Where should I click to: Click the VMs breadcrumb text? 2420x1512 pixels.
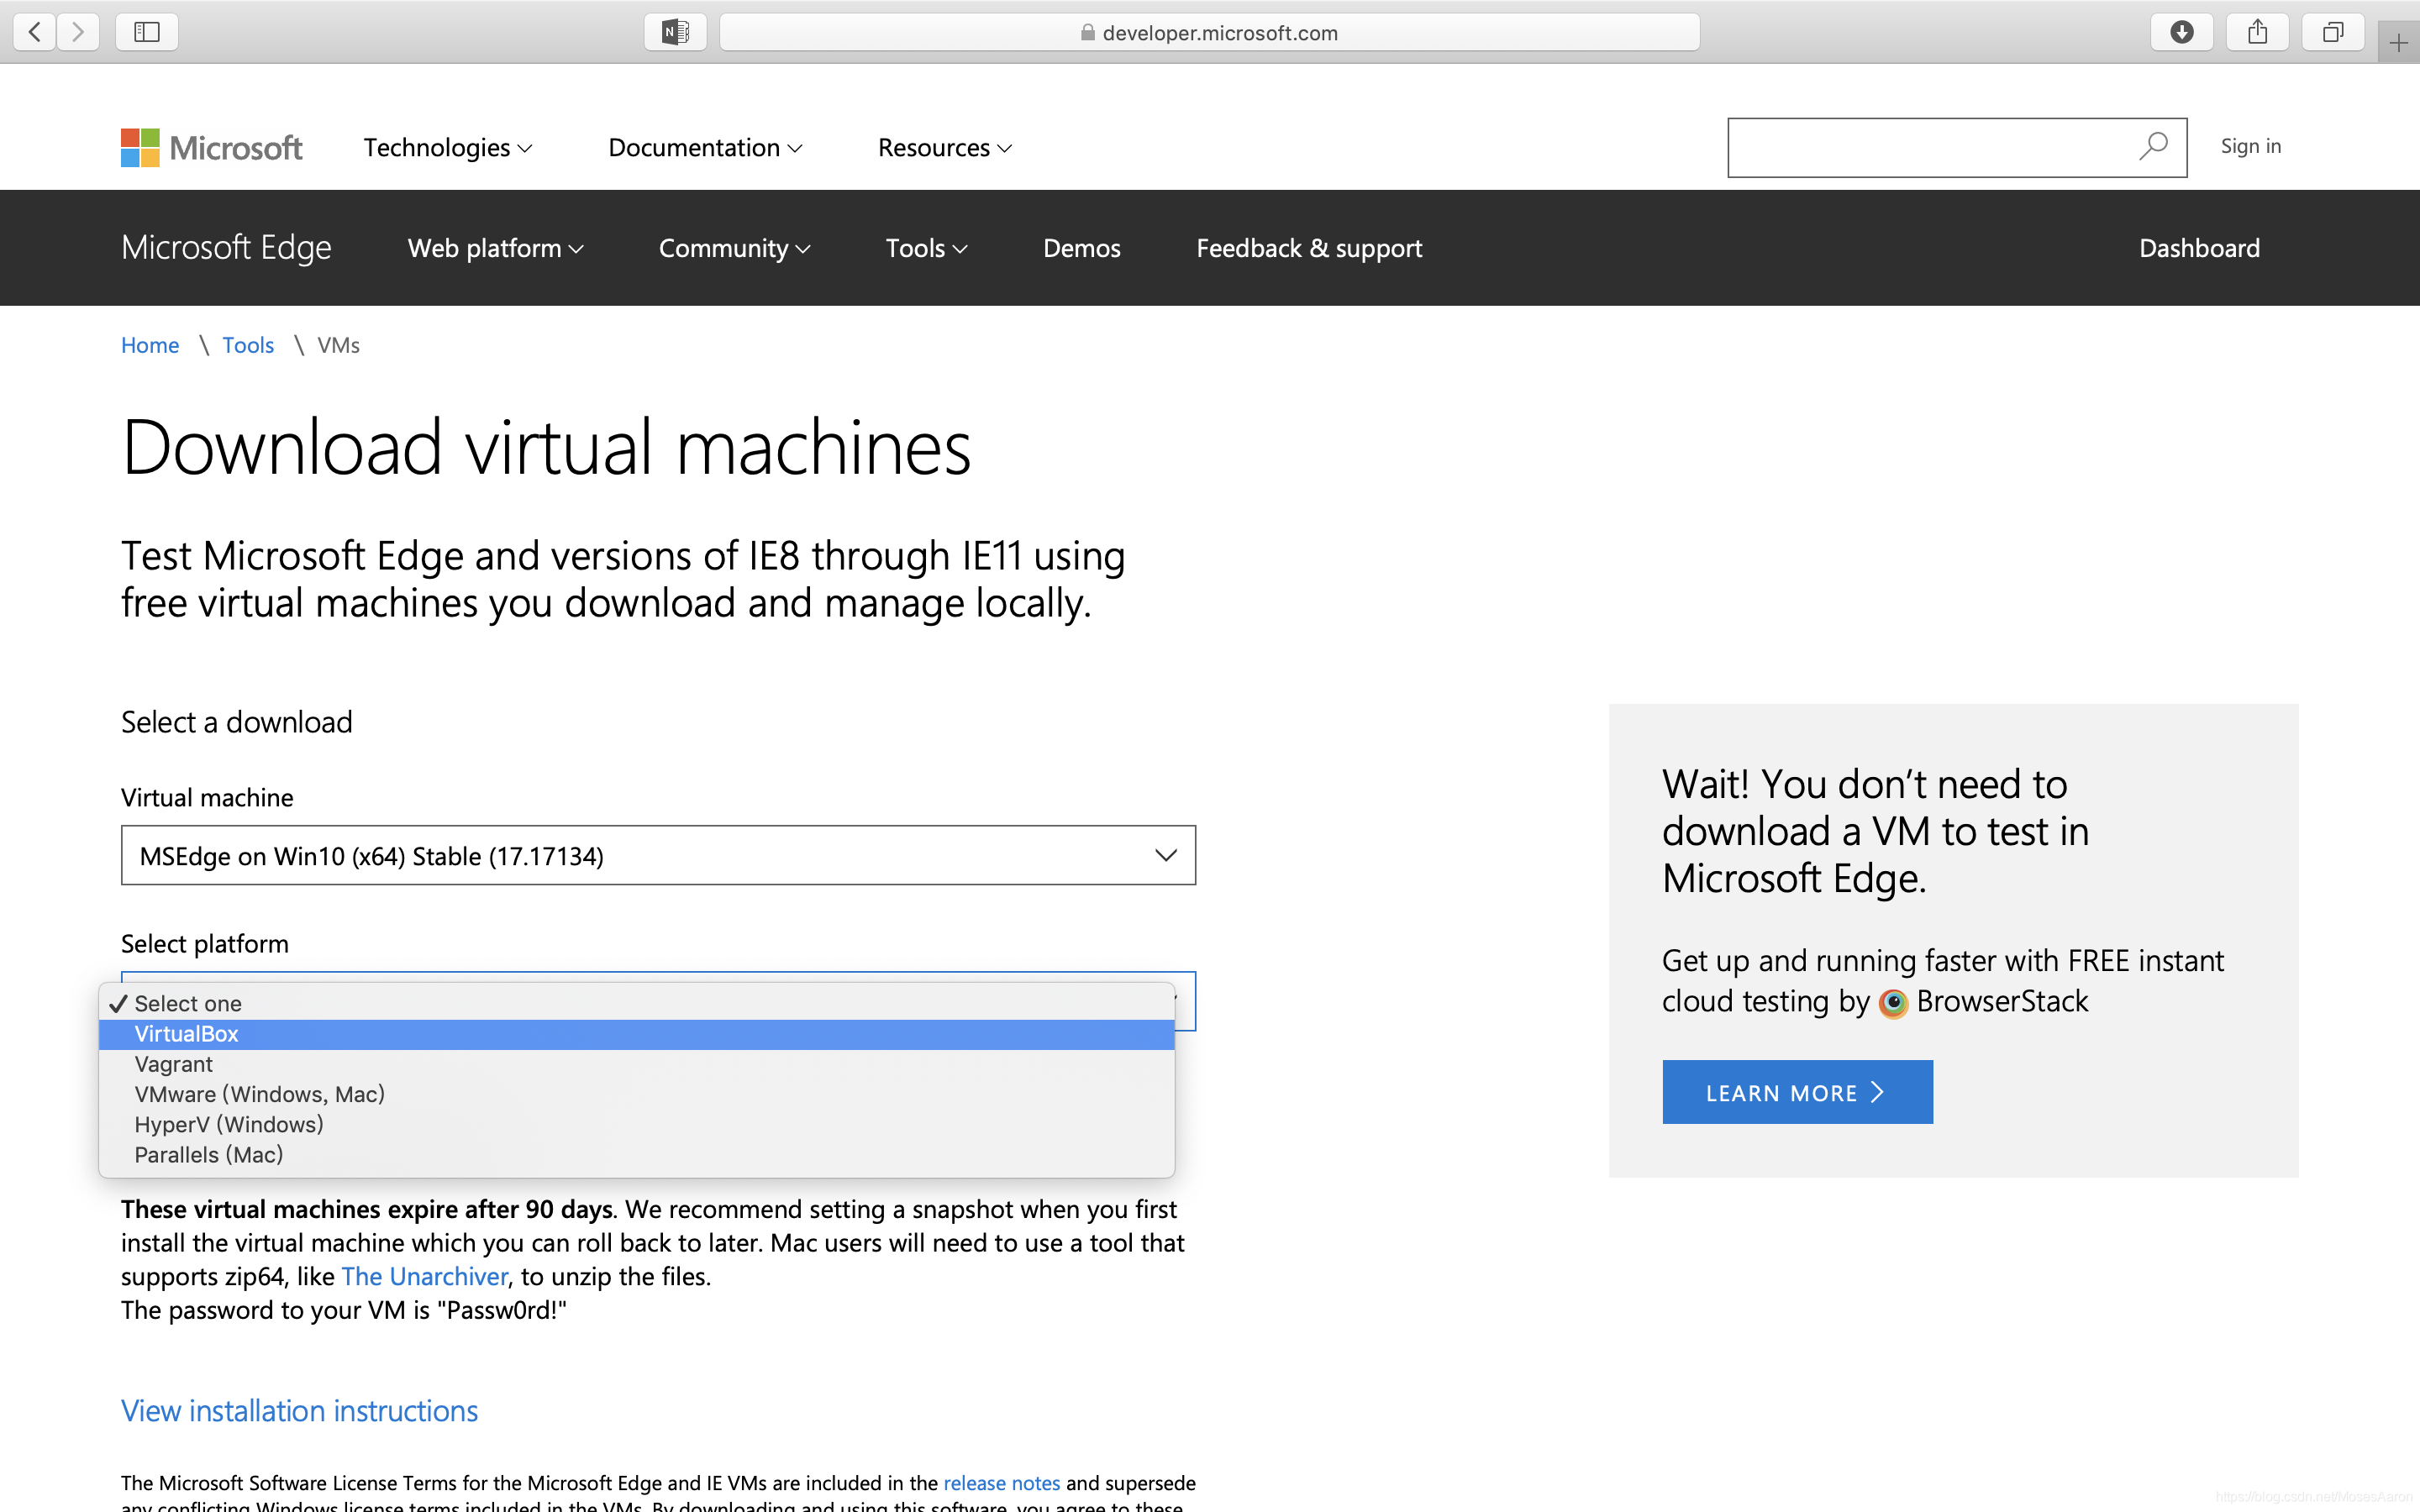pos(338,345)
